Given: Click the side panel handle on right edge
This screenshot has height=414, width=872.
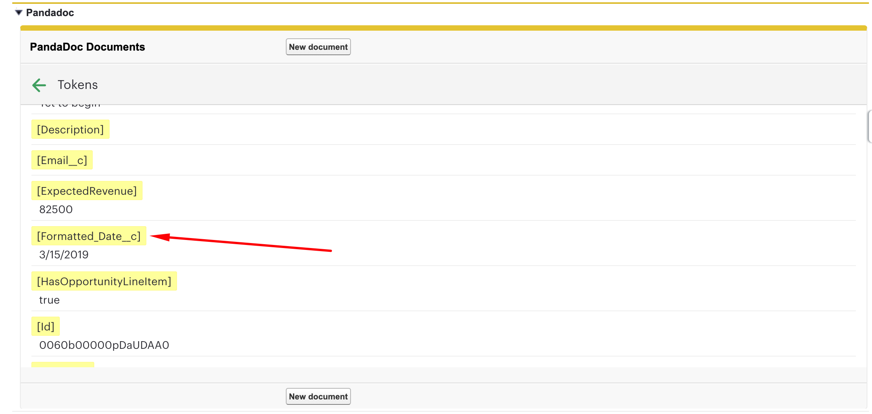Looking at the screenshot, I should click(x=869, y=127).
